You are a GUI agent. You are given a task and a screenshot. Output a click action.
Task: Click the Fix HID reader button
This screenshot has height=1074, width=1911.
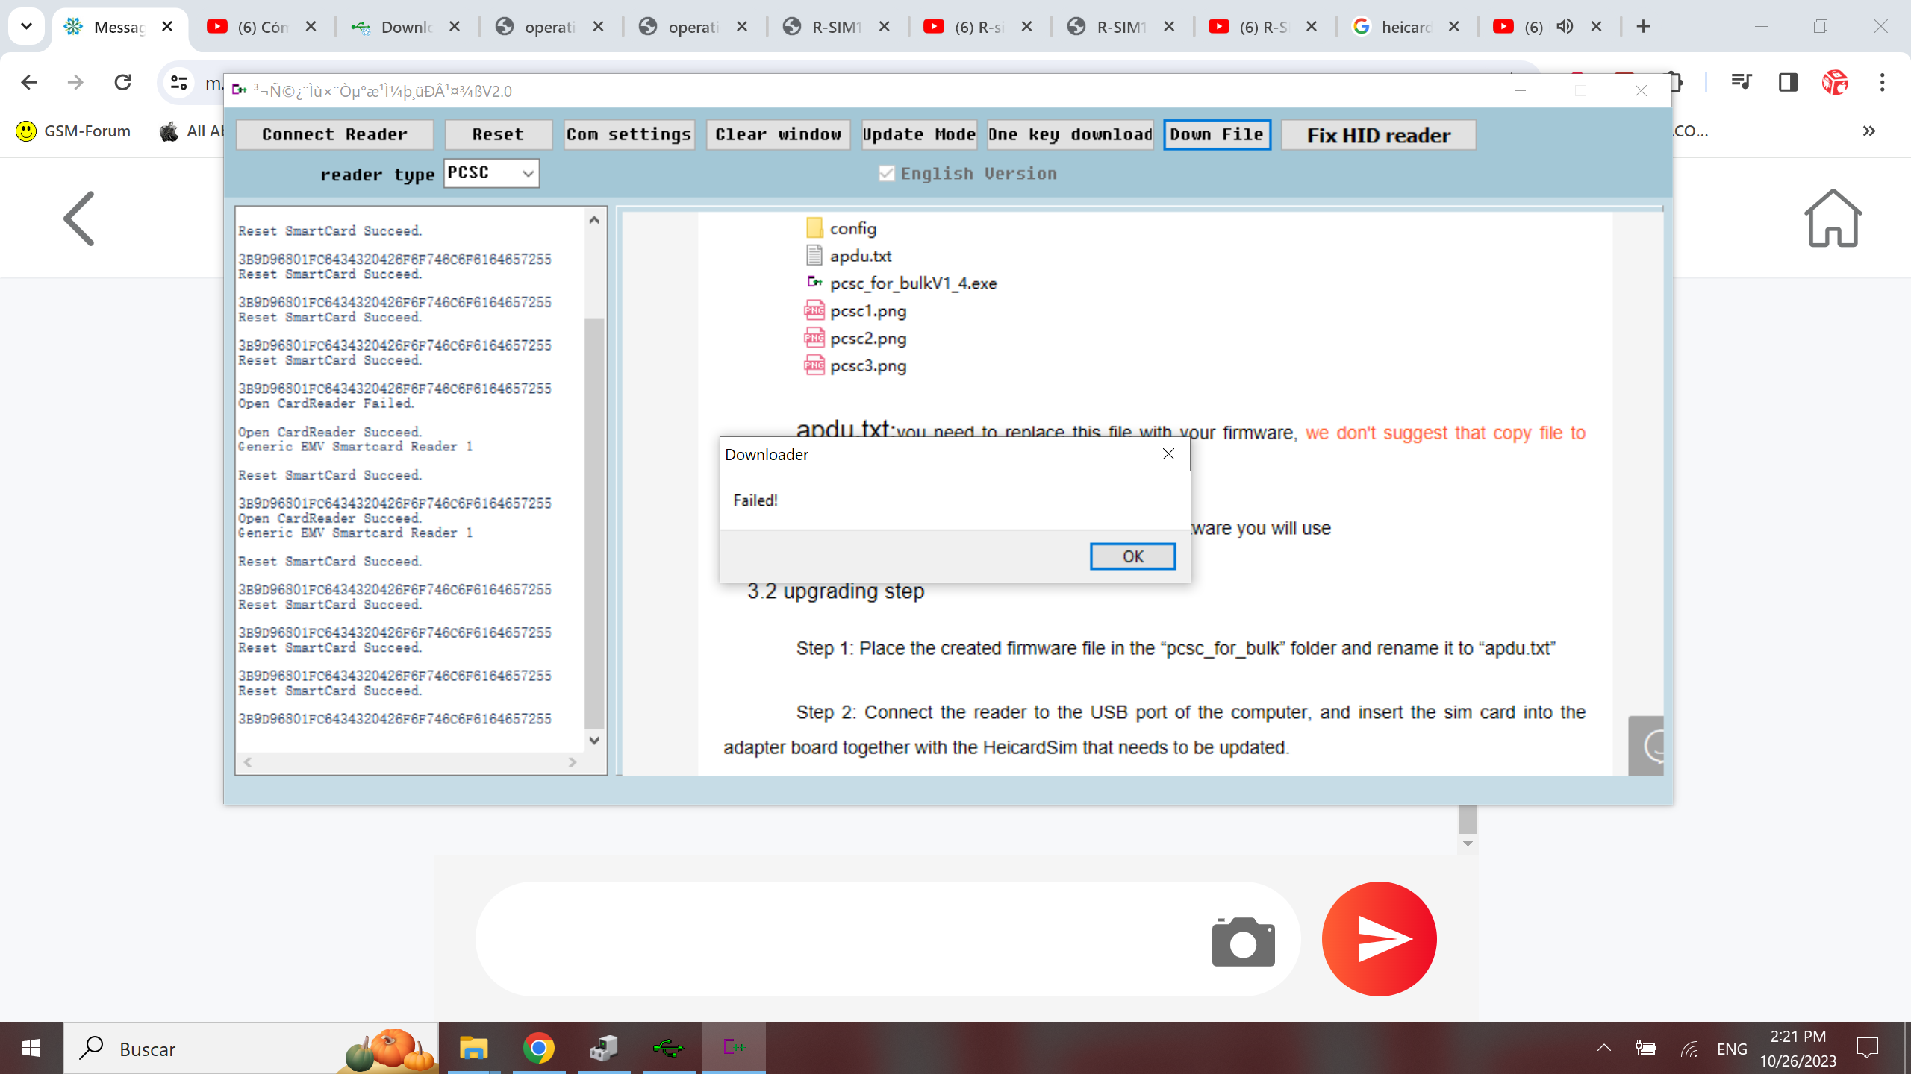1378,135
